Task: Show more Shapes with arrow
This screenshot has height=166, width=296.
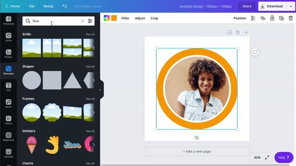Action: (x=93, y=80)
